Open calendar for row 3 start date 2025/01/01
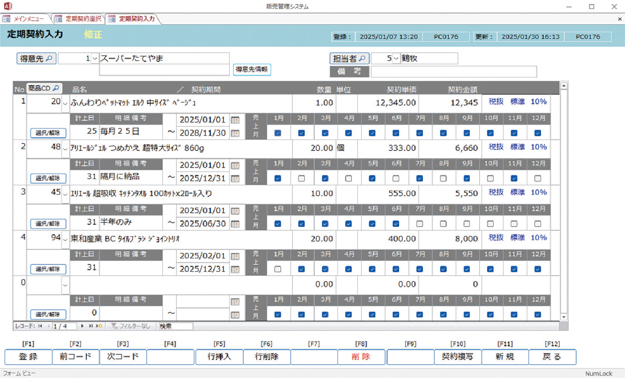 [x=235, y=211]
